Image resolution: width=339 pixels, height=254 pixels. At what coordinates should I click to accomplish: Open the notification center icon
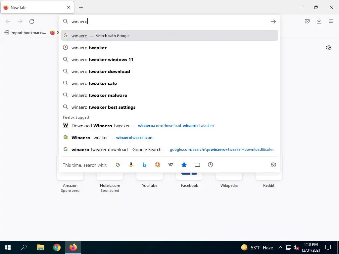(x=328, y=247)
